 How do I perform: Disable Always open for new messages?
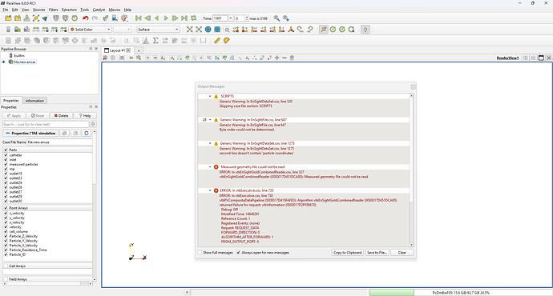coord(238,252)
